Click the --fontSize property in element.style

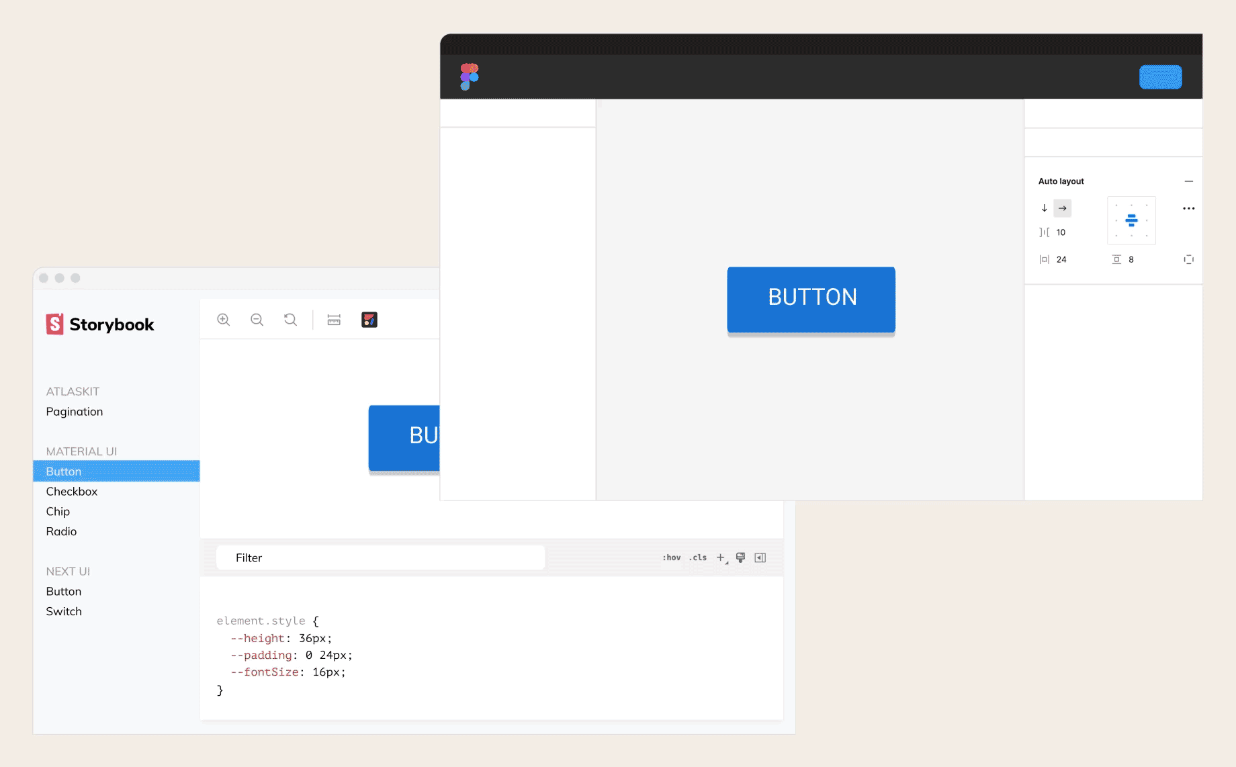point(265,672)
